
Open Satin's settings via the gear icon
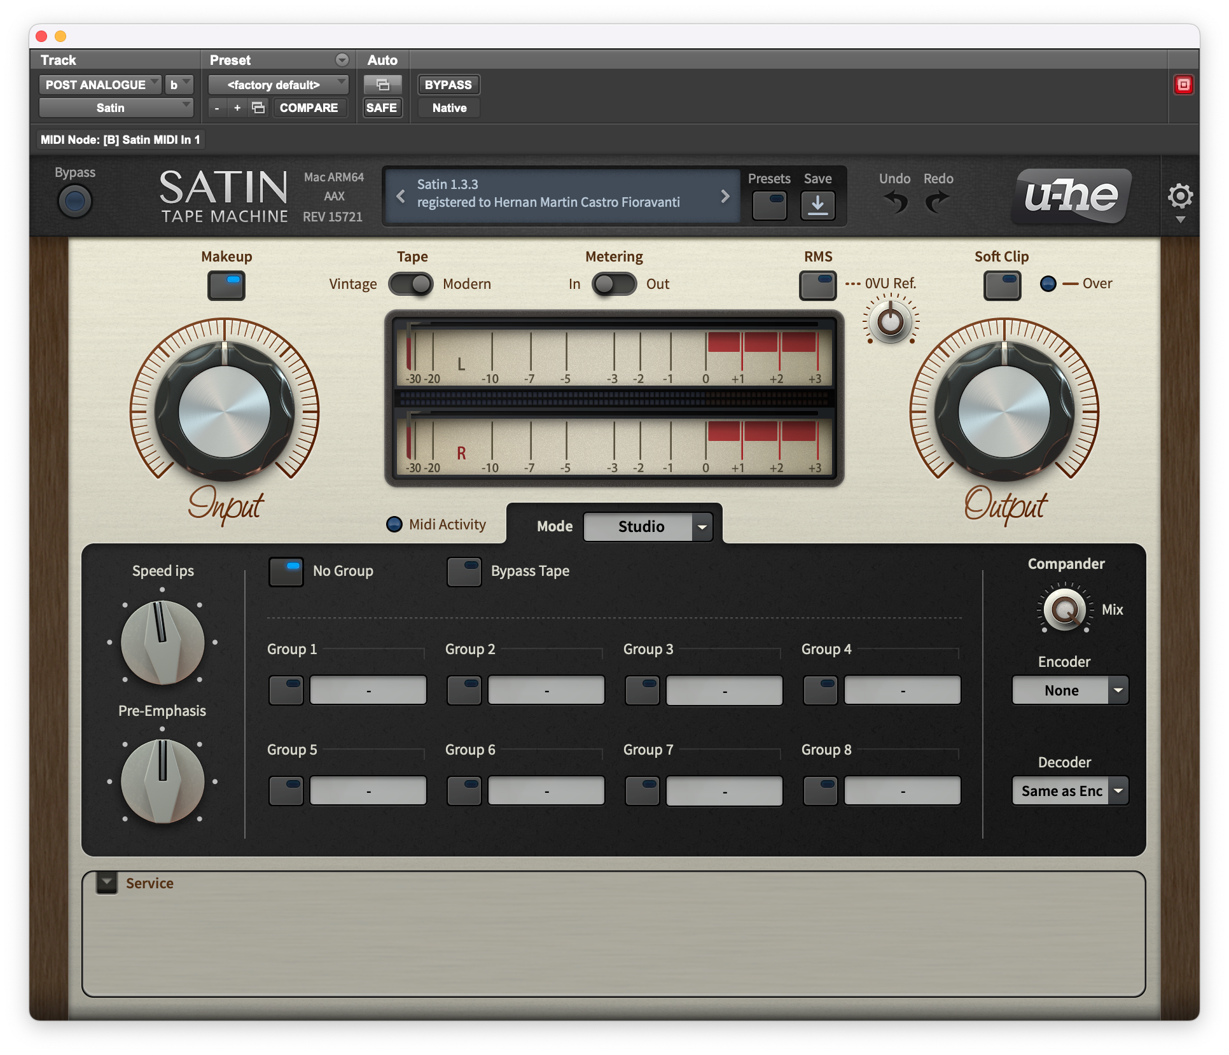click(x=1181, y=196)
